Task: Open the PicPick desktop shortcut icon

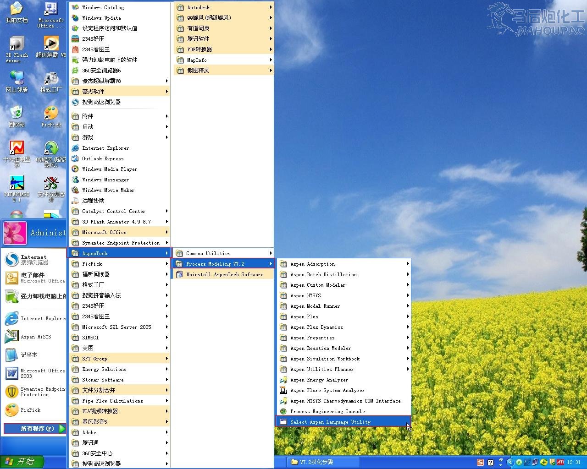Action: pyautogui.click(x=51, y=116)
